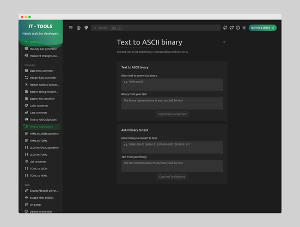Click the Ctrl + K shortcut badge

(116, 28)
